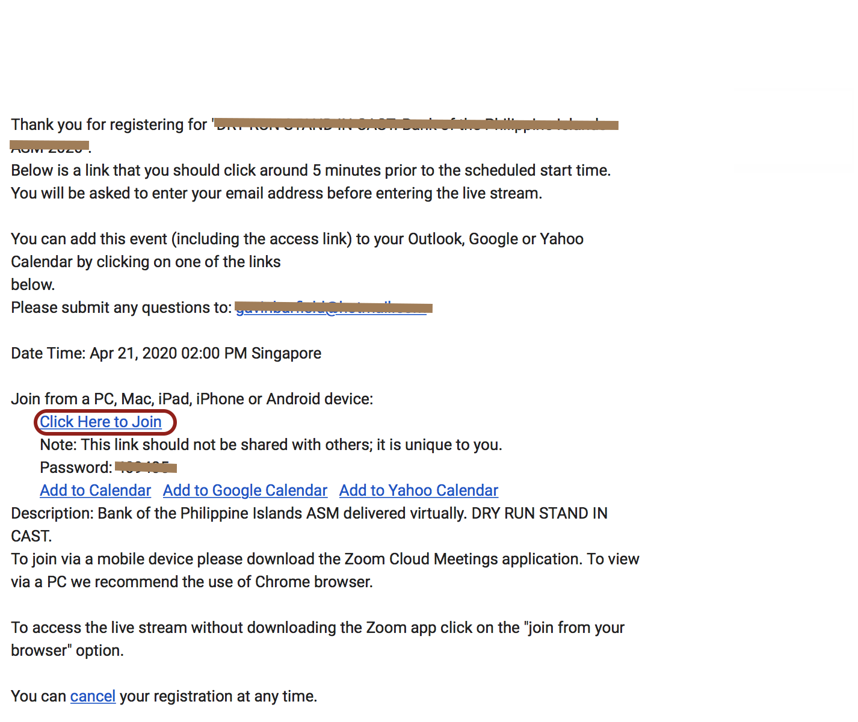Select "Add to Yahoo Calendar" link

point(419,490)
